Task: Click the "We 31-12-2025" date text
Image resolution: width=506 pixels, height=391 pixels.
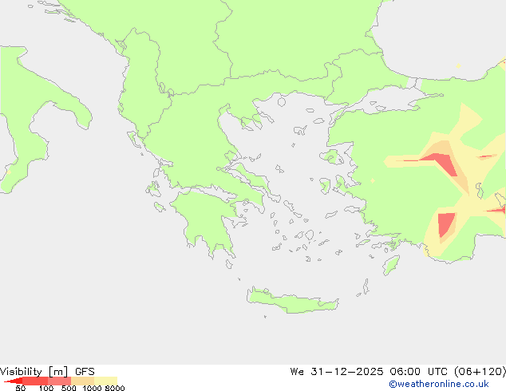Action: click(x=337, y=372)
